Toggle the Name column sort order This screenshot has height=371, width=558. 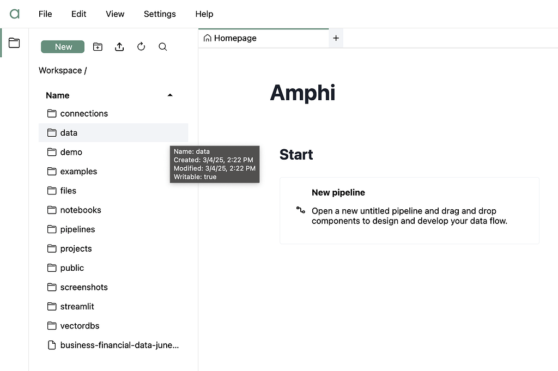(x=170, y=95)
